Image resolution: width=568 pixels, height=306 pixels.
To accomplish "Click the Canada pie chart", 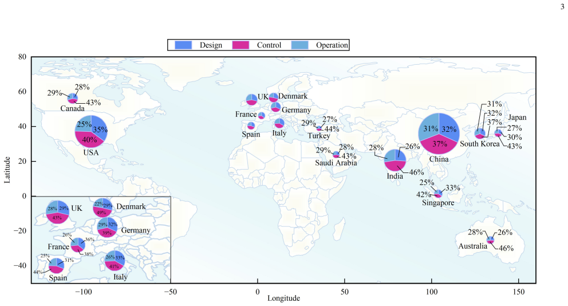I will [73, 98].
